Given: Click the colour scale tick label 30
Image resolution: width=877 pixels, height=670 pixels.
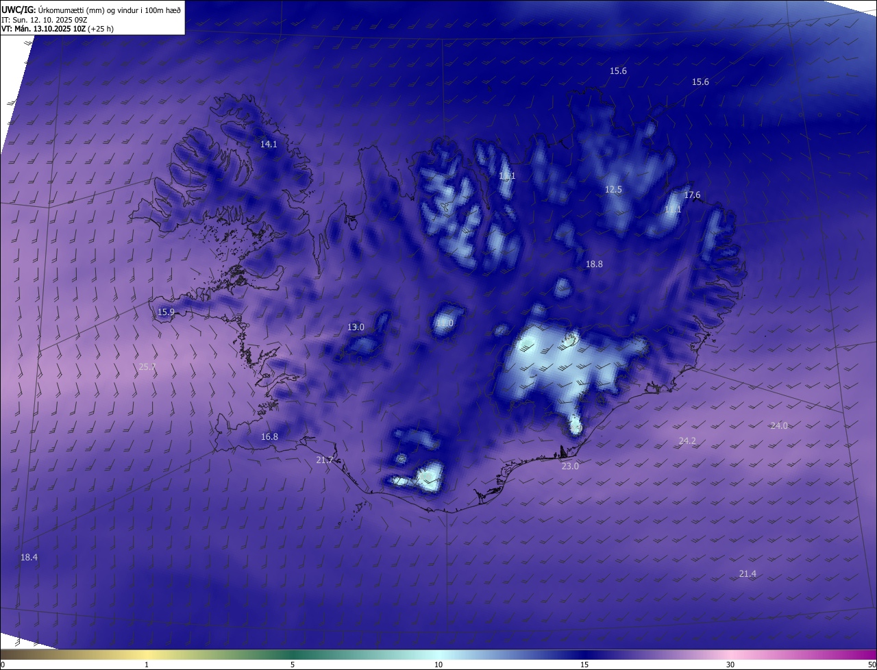Looking at the screenshot, I should coord(730,665).
